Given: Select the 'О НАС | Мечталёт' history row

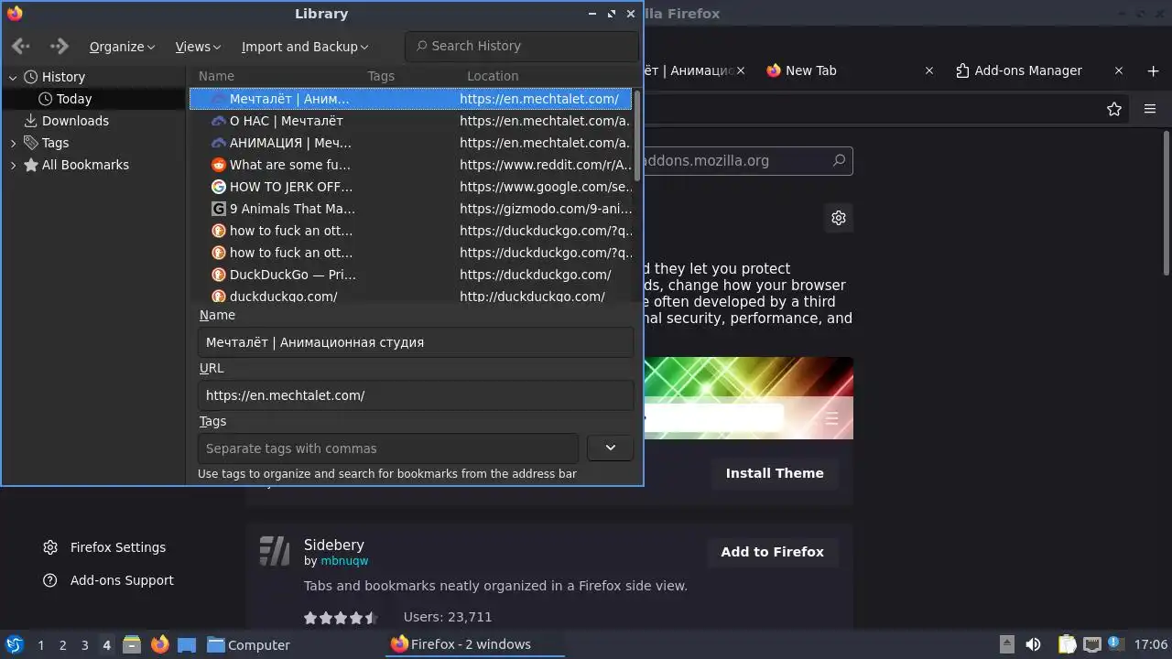Looking at the screenshot, I should (410, 121).
